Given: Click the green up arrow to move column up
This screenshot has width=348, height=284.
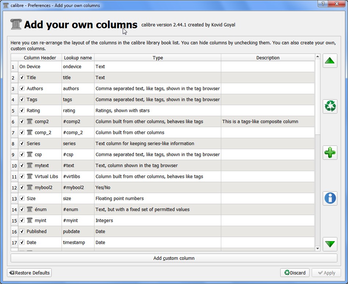Looking at the screenshot, I should tap(330, 60).
